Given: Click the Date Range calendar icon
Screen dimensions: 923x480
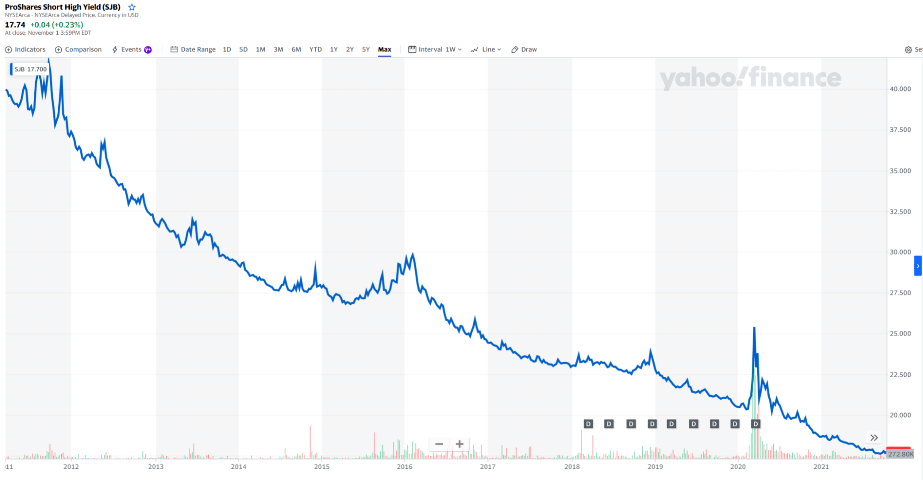Looking at the screenshot, I should (174, 49).
